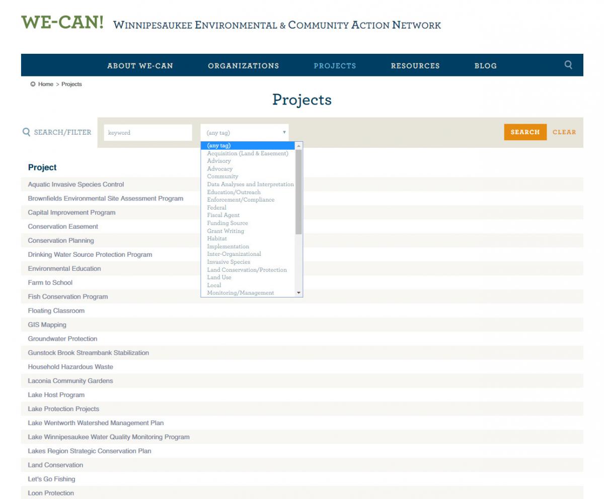Choose Acquisition (Land & Easement) tag

click(x=248, y=153)
